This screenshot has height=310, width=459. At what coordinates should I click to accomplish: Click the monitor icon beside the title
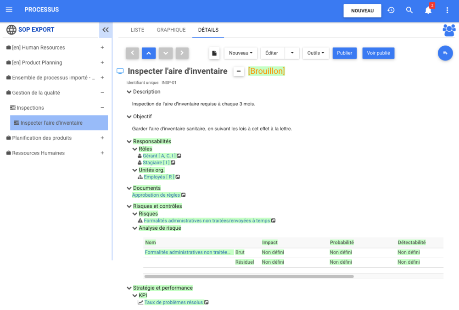click(x=120, y=71)
